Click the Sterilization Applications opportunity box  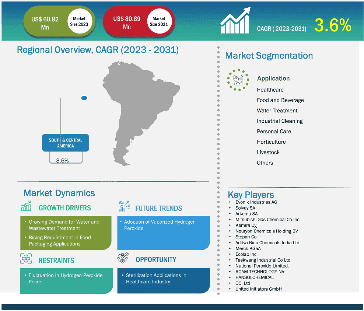click(163, 280)
